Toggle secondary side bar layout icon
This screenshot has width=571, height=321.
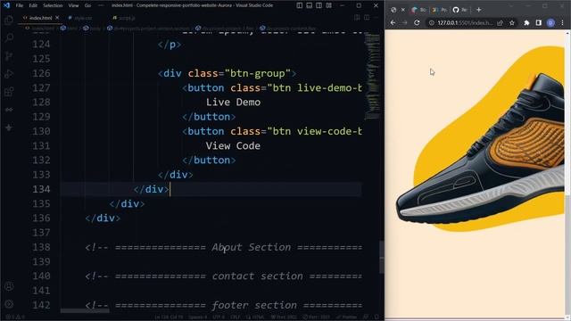[319, 5]
